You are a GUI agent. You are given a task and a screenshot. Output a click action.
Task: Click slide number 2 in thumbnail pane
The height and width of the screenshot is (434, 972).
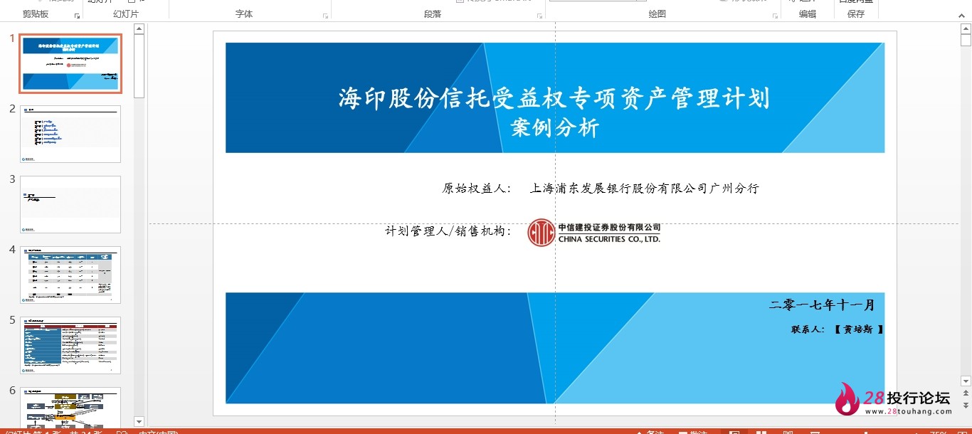tap(13, 109)
